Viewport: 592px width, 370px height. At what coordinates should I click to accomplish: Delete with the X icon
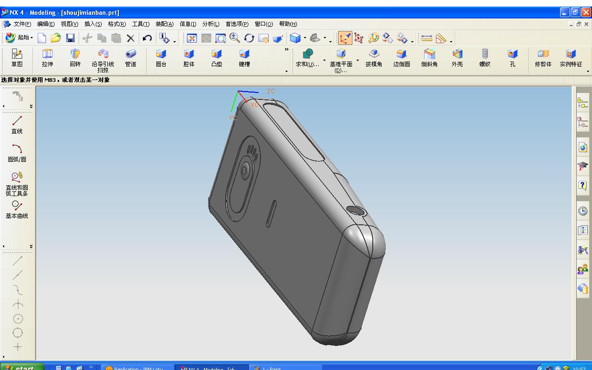(x=130, y=38)
